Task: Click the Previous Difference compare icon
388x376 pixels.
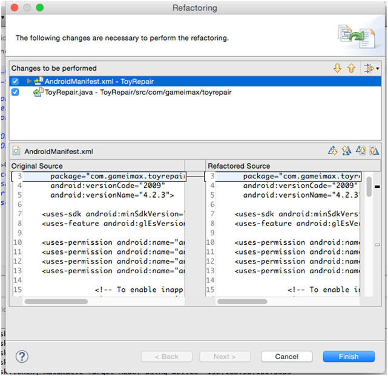Action: pyautogui.click(x=346, y=151)
